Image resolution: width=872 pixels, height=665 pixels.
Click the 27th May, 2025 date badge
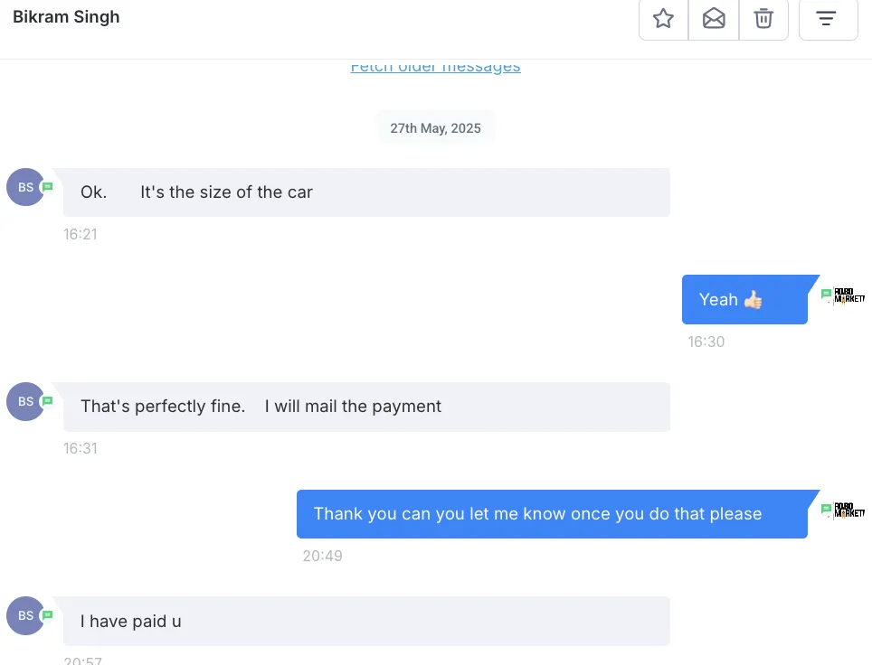(435, 128)
